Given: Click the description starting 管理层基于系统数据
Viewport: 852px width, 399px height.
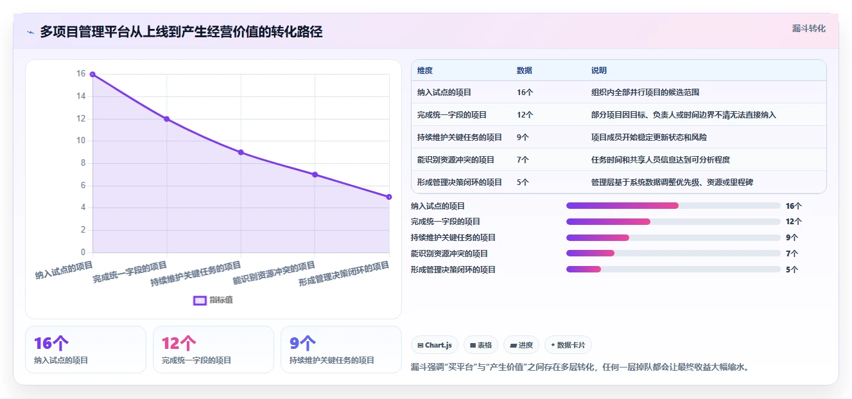Looking at the screenshot, I should pos(672,182).
